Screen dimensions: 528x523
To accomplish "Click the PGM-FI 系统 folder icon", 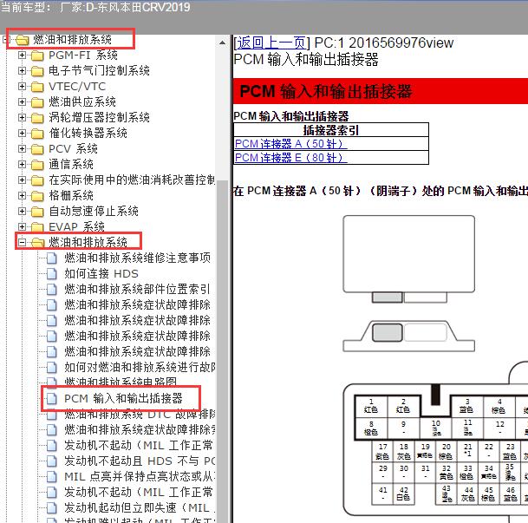I will tap(37, 56).
